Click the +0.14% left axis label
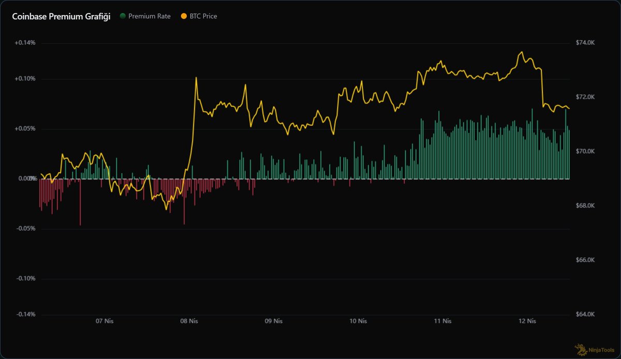Screen dimensions: 621x359 click(25, 43)
